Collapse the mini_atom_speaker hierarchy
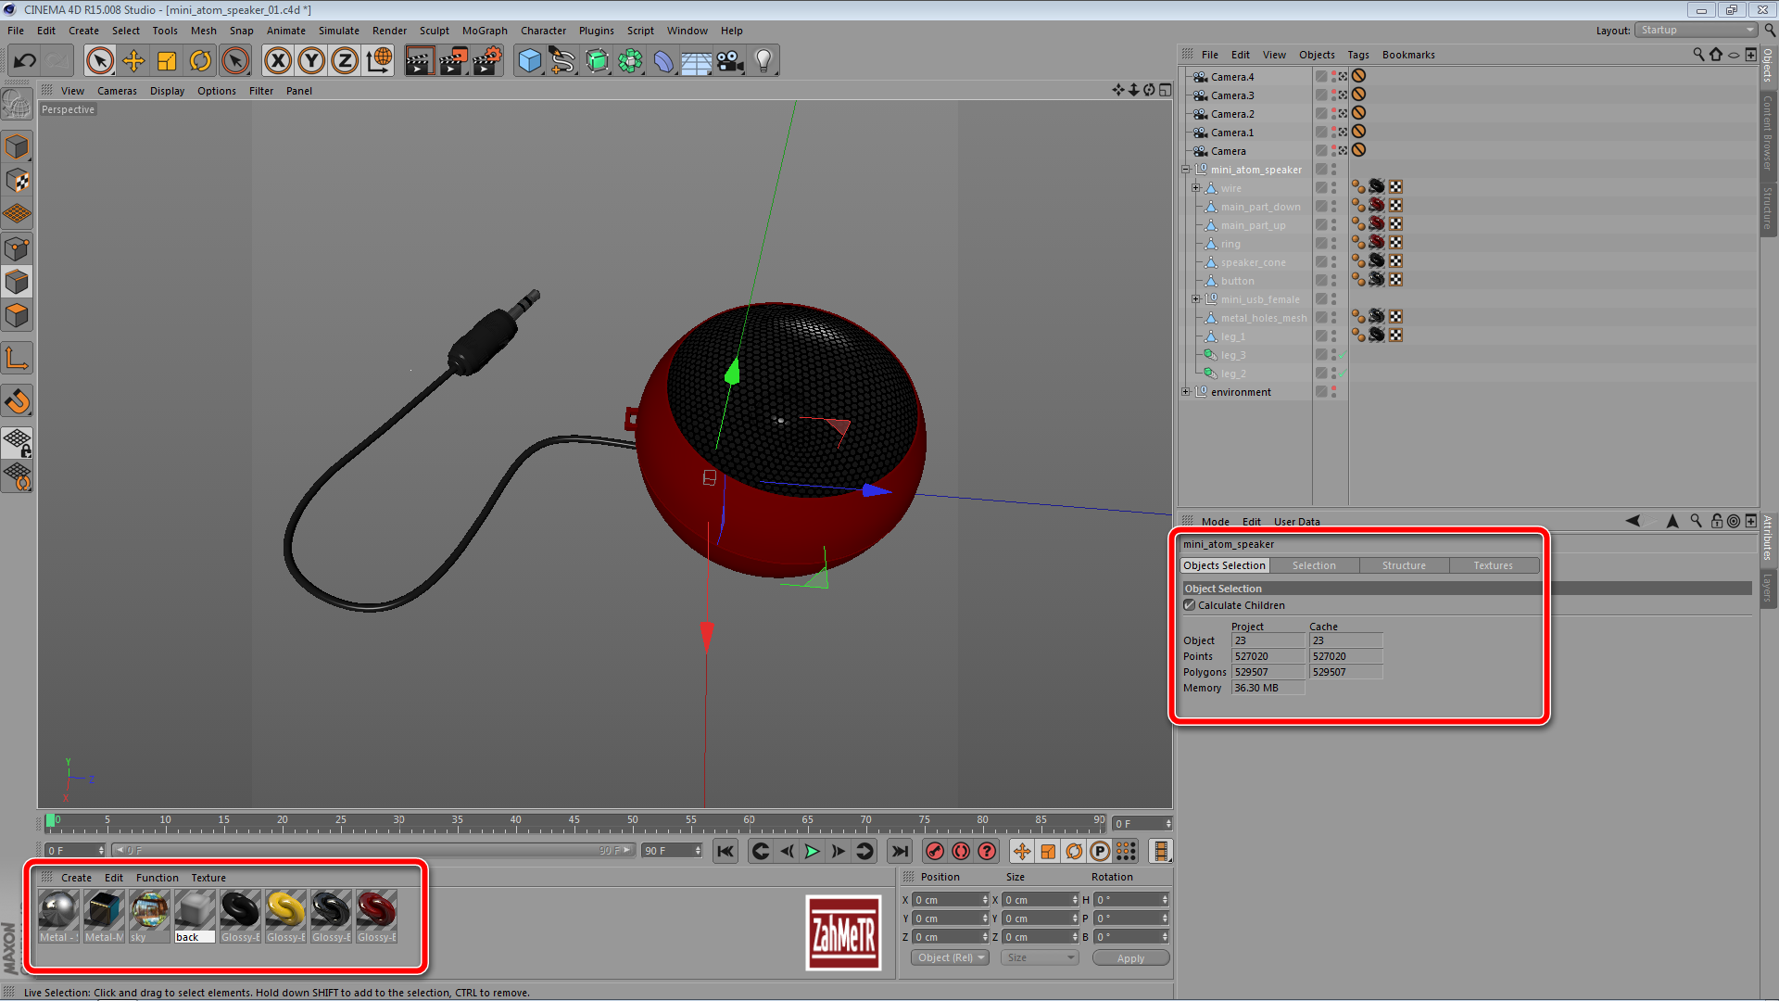 coord(1186,170)
